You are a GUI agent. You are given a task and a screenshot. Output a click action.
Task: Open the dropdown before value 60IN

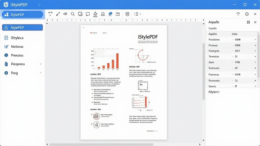point(233,40)
